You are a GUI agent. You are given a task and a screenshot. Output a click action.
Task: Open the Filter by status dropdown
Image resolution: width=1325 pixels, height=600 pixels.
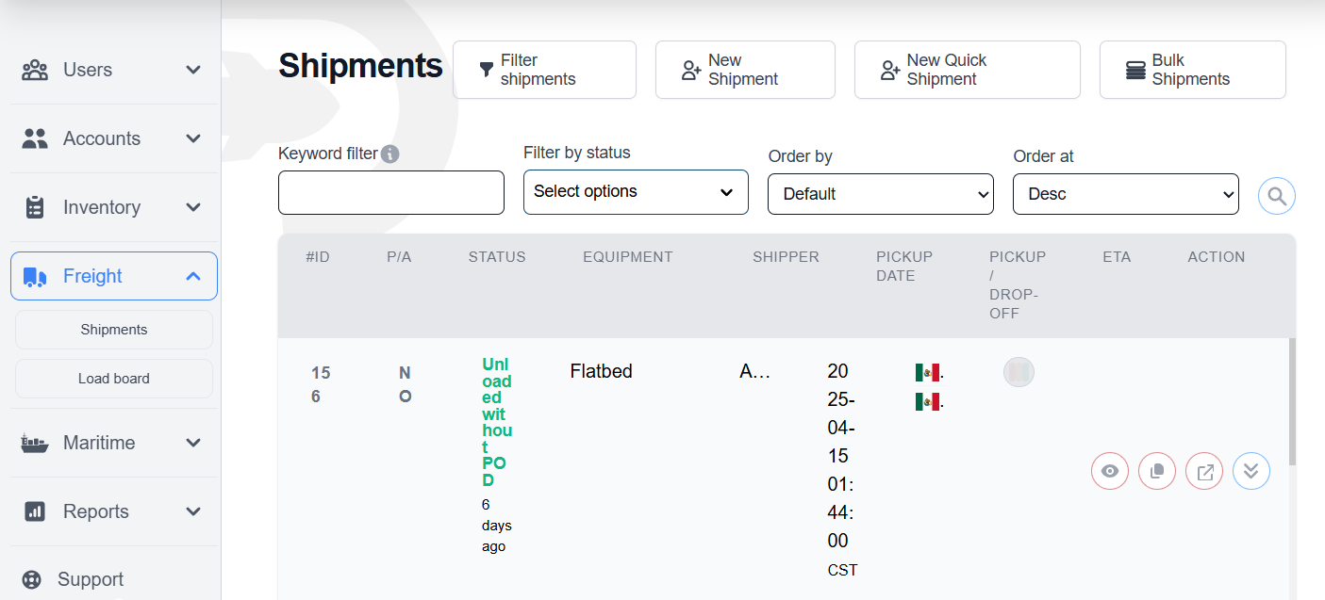point(636,192)
